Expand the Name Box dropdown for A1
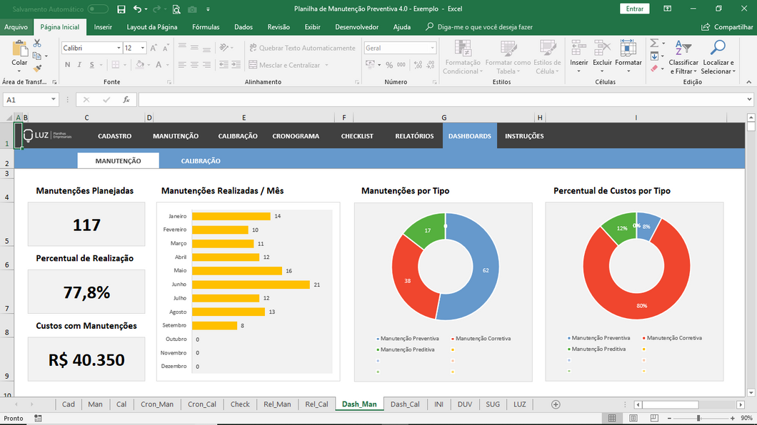Screen dimensions: 757x425 point(54,100)
